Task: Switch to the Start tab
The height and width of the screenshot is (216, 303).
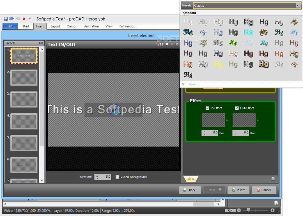Action: [x=26, y=26]
